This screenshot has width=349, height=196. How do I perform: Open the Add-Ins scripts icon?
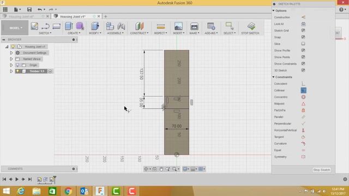coord(211,26)
